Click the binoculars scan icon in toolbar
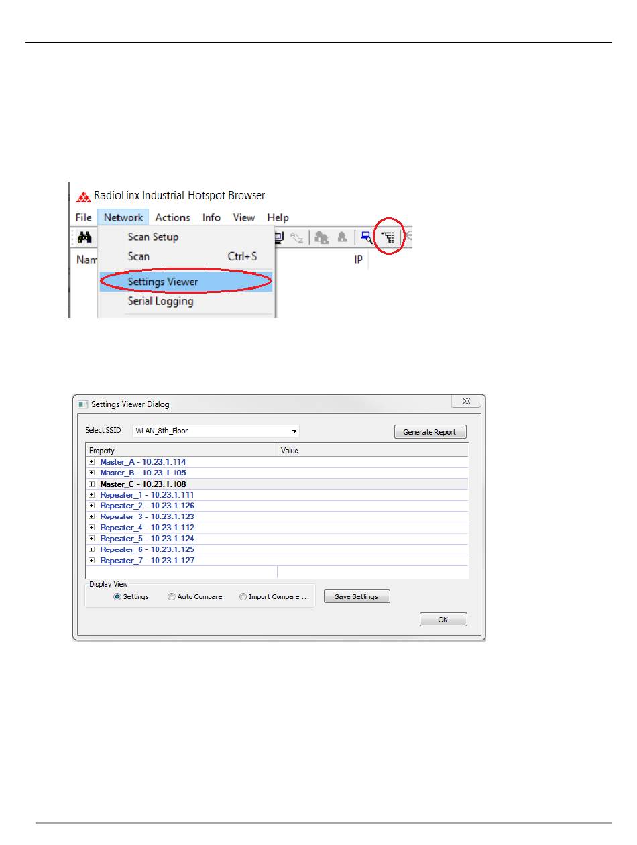637x845 pixels. (85, 237)
